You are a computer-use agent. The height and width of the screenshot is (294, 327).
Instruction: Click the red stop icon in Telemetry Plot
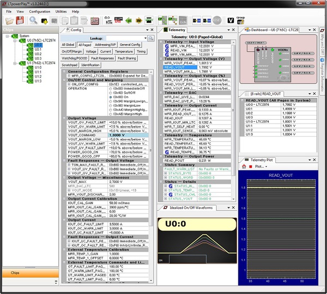pos(250,167)
